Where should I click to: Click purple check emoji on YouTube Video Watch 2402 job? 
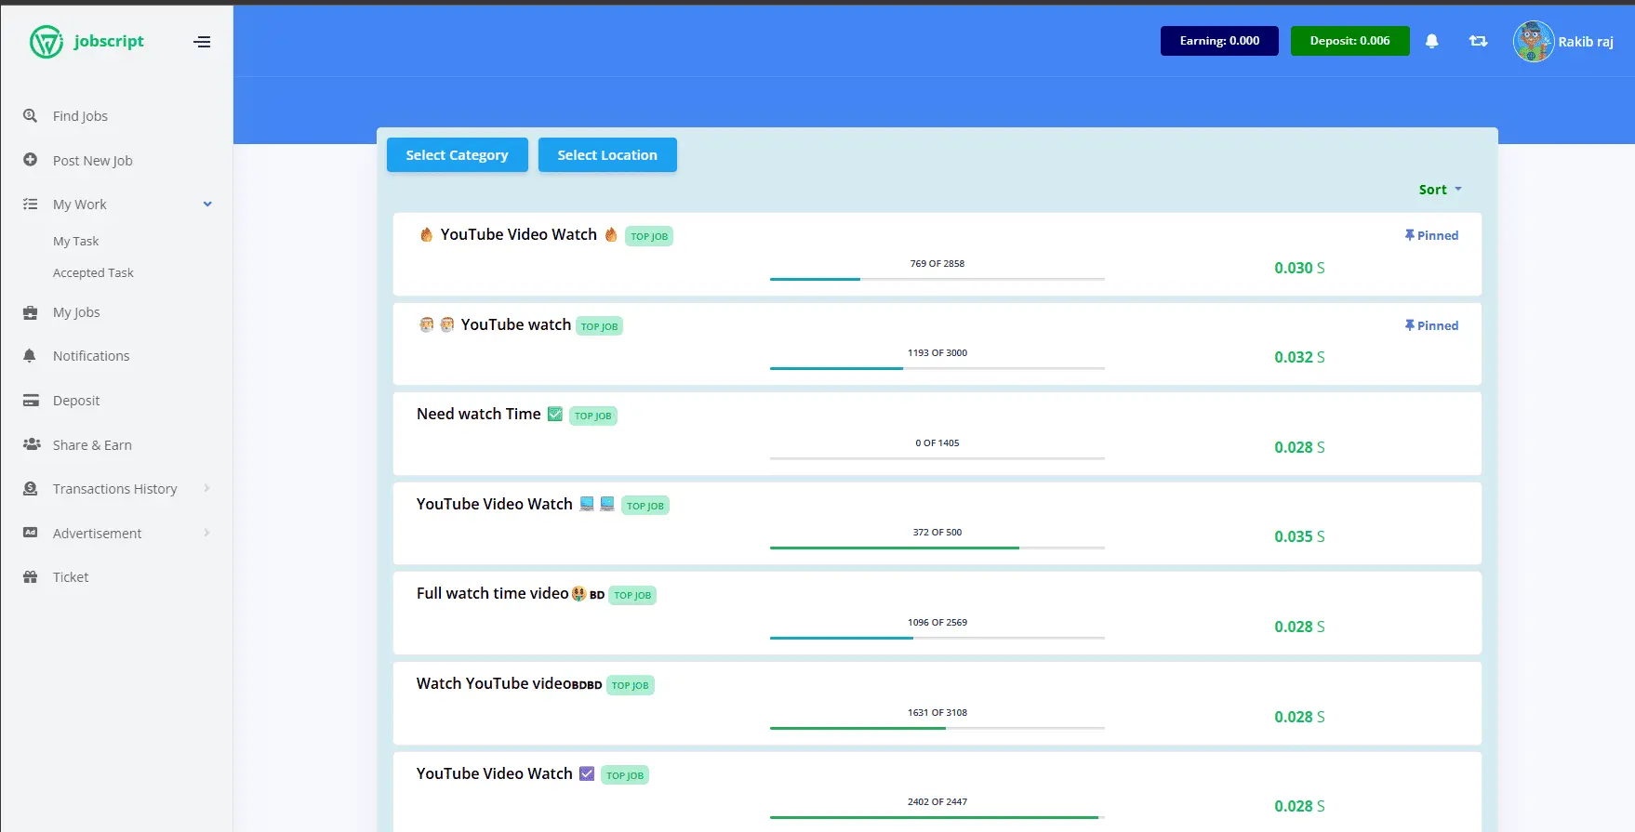[587, 773]
